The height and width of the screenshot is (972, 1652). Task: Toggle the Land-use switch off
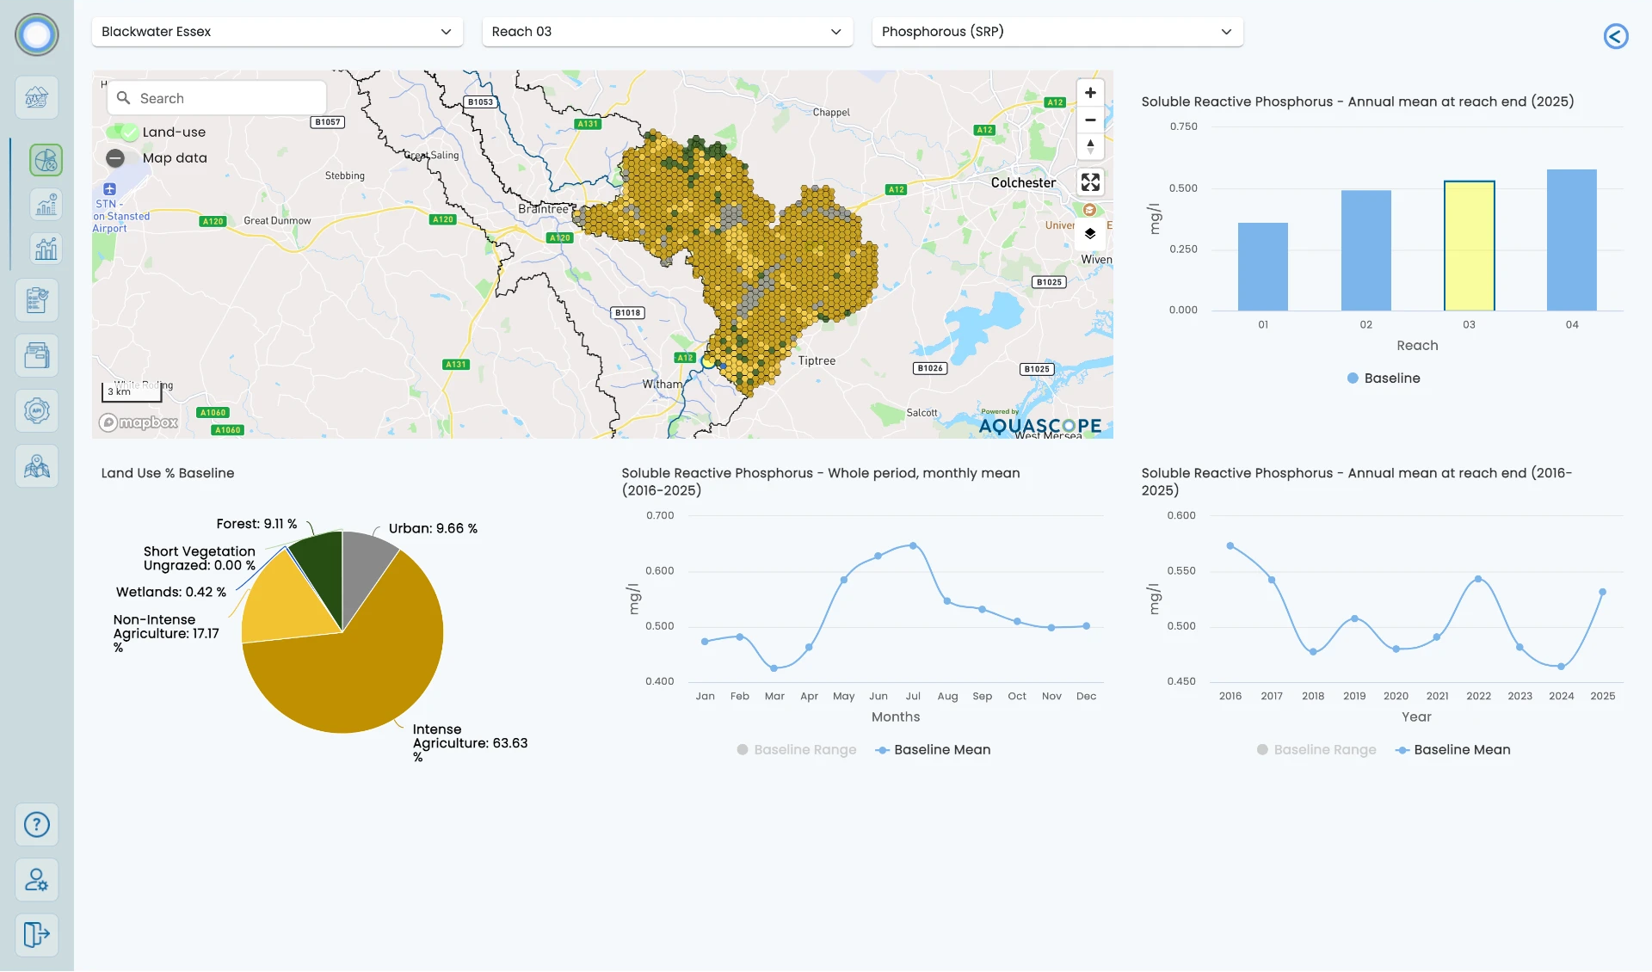(x=121, y=132)
